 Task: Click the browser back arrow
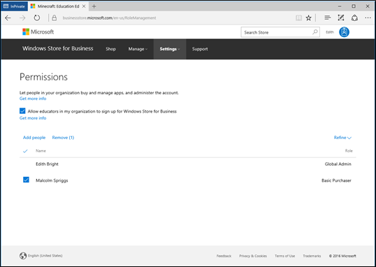8,18
